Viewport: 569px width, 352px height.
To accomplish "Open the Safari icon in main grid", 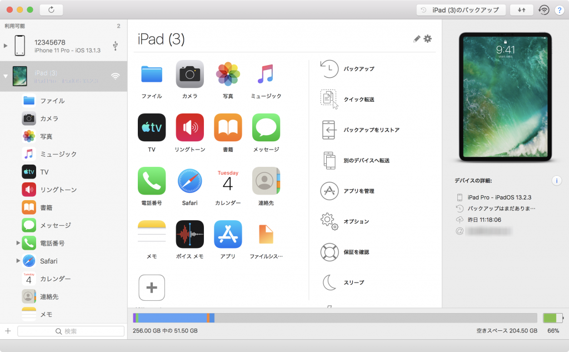I will (x=190, y=181).
